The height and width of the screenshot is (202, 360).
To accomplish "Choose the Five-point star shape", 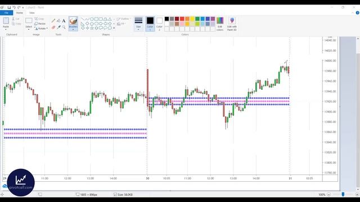I will click(92, 28).
